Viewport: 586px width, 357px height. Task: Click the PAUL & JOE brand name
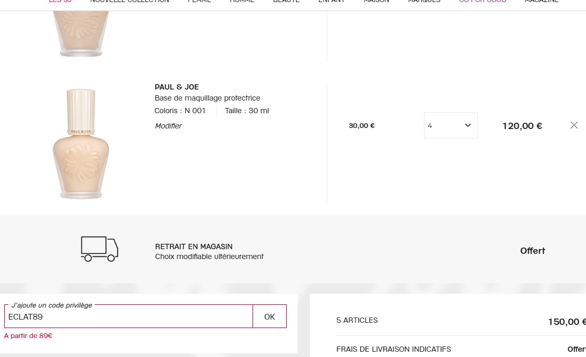177,87
